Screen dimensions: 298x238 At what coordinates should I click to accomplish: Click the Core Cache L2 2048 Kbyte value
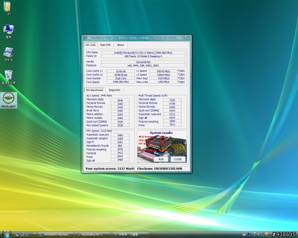pyautogui.click(x=121, y=75)
